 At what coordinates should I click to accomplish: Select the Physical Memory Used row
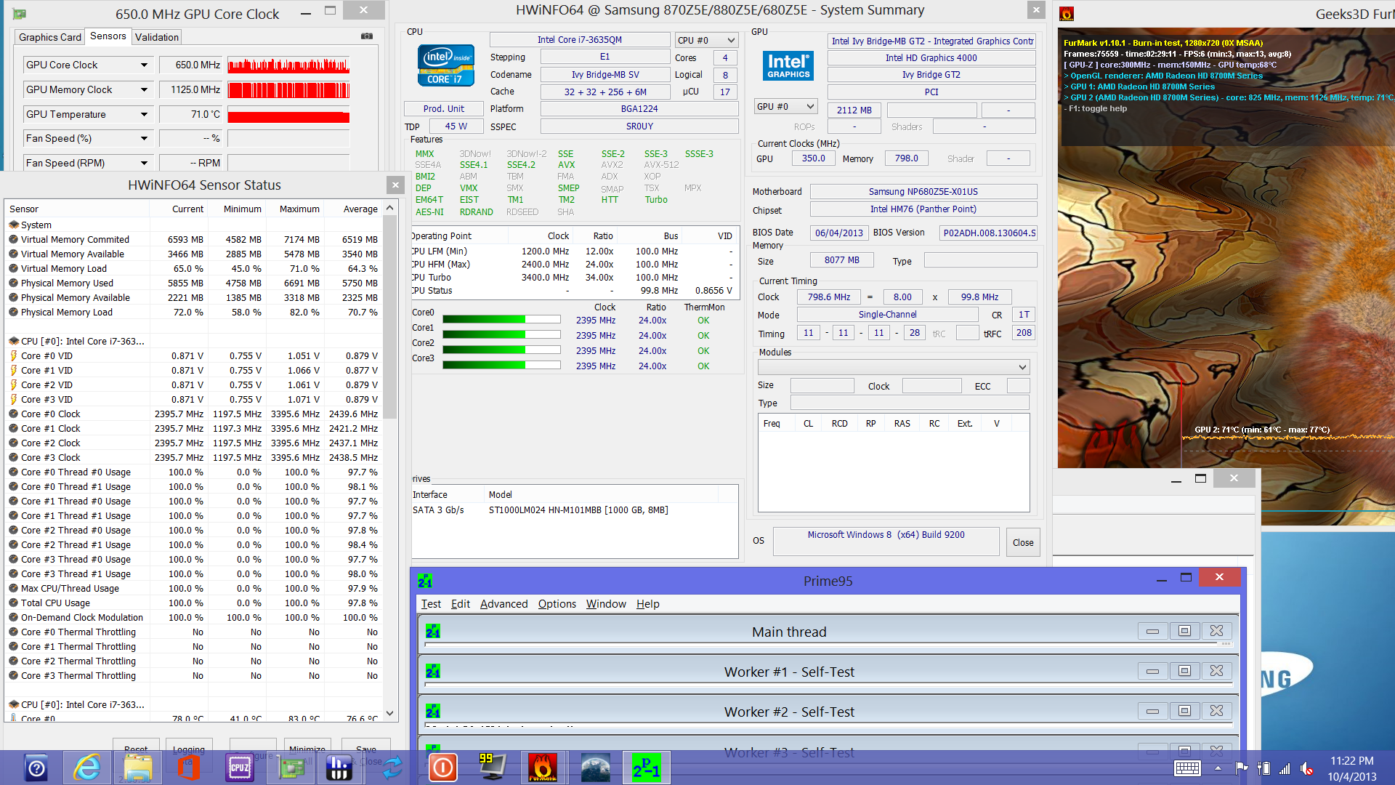[193, 283]
